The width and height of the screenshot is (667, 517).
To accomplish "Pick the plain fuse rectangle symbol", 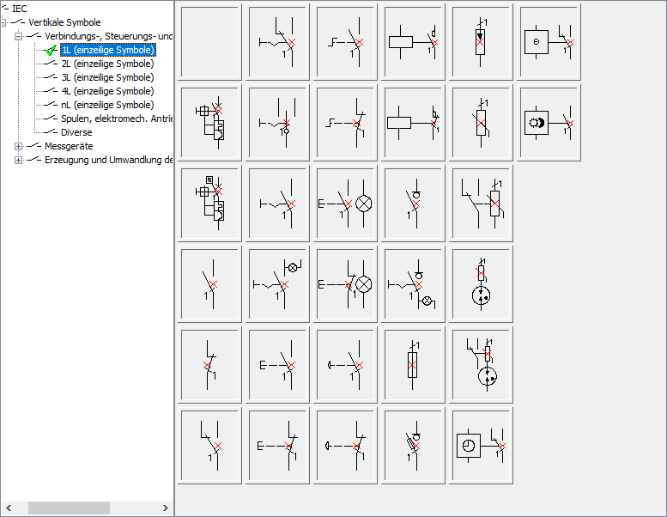I will (x=413, y=364).
